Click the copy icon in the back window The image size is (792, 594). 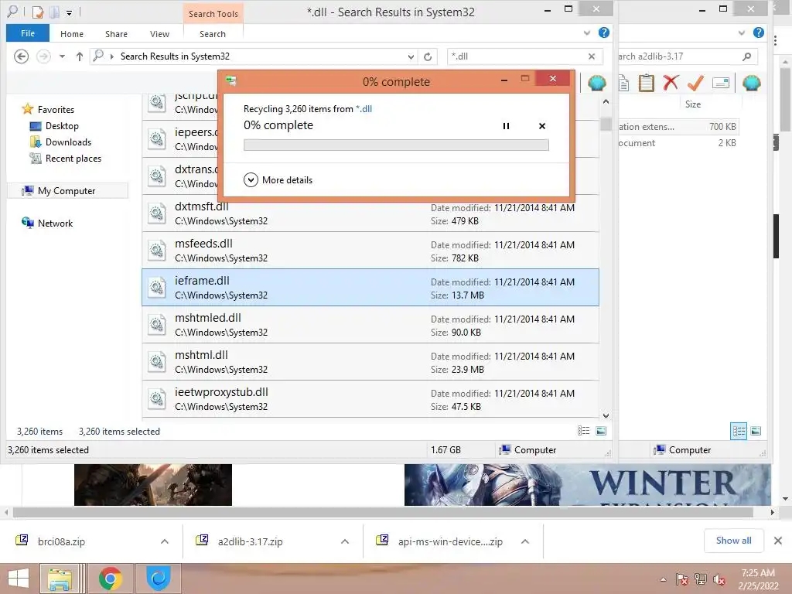pyautogui.click(x=624, y=83)
